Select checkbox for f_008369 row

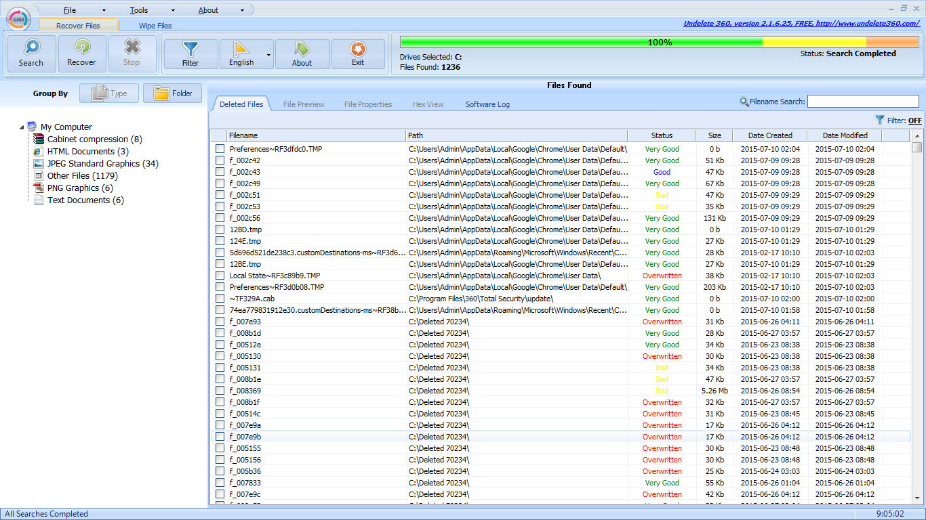click(220, 391)
